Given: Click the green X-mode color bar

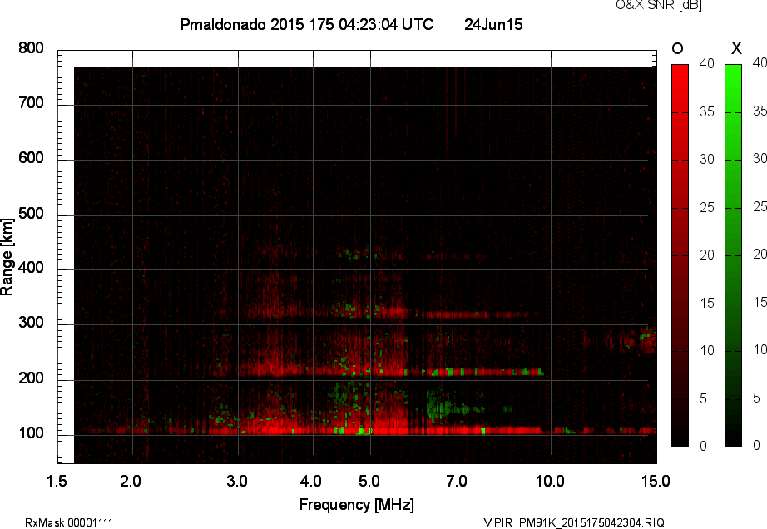Looking at the screenshot, I should [x=733, y=255].
